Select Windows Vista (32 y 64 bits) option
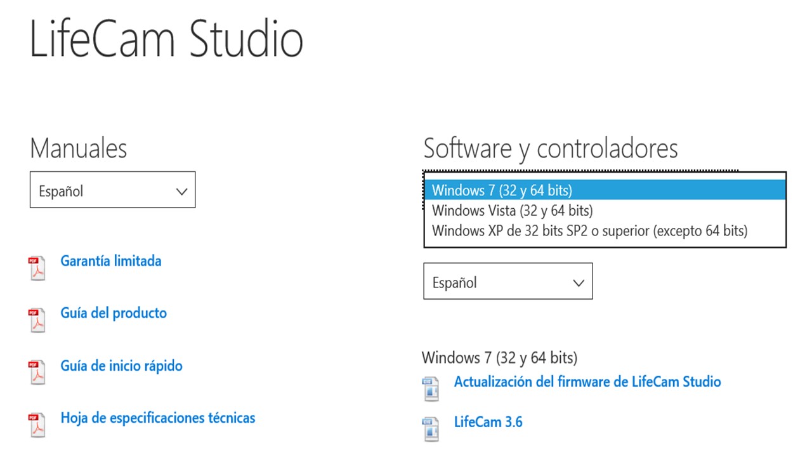This screenshot has height=457, width=812. pyautogui.click(x=605, y=210)
